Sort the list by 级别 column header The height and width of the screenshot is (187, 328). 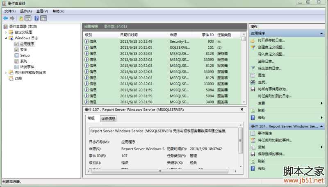point(101,35)
